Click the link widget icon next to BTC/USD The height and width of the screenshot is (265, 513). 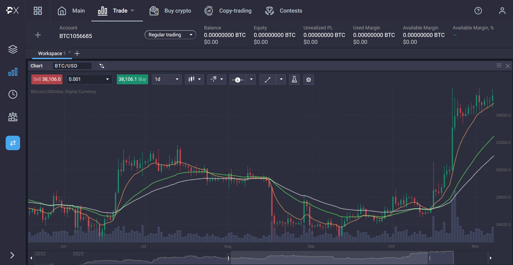coord(102,66)
